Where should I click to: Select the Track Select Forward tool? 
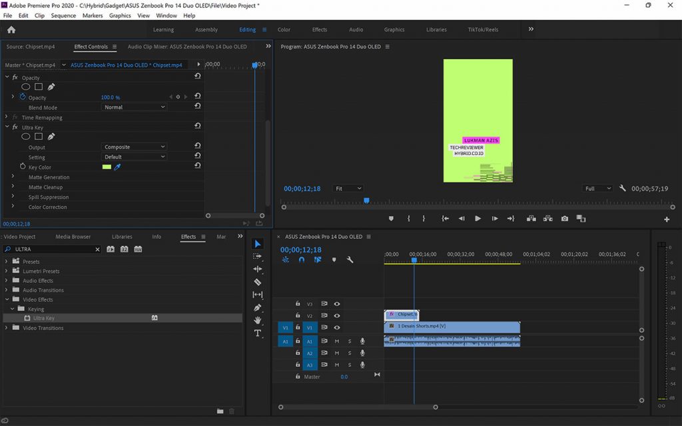(258, 256)
